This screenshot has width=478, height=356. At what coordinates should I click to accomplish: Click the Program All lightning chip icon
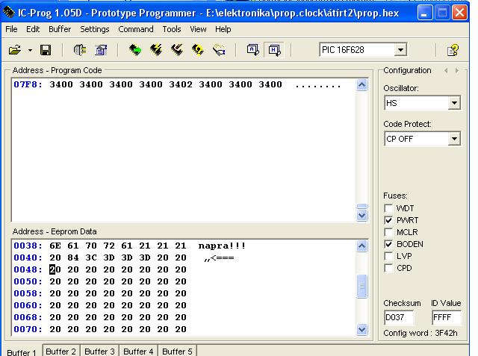coord(156,50)
